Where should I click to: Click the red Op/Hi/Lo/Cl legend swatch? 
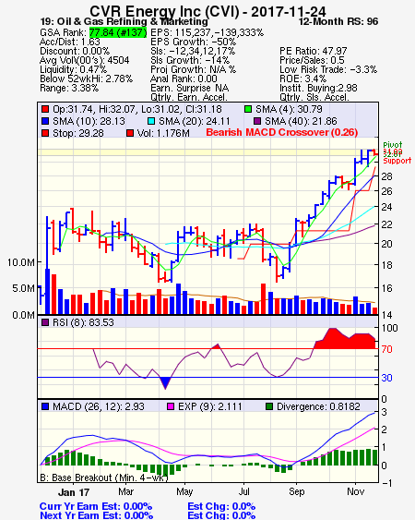click(45, 109)
